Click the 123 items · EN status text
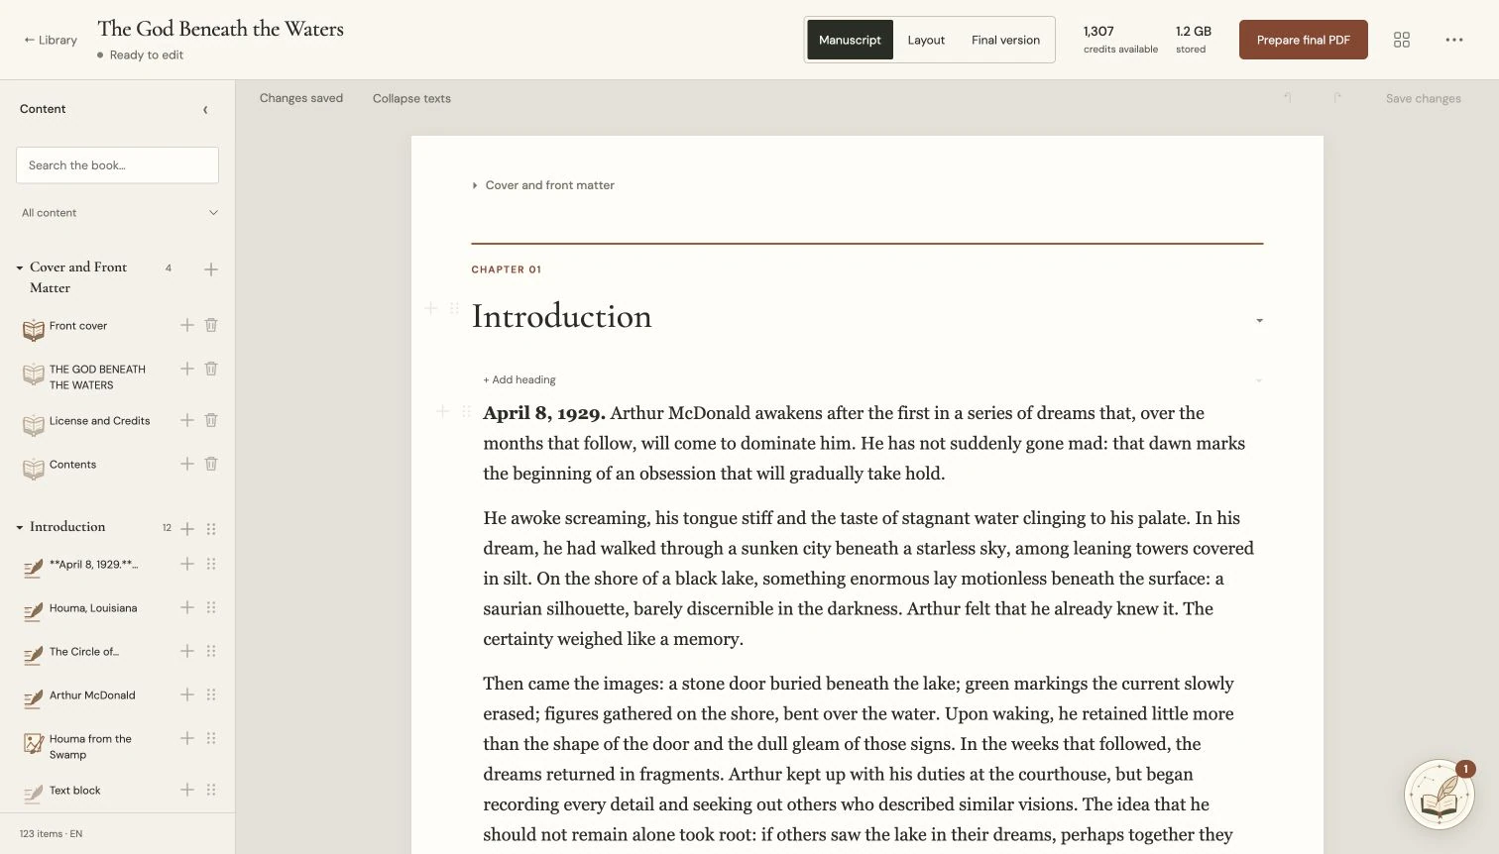Screen dimensions: 1499x854 (x=51, y=833)
